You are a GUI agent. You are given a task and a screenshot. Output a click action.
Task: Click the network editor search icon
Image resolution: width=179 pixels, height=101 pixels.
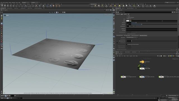pos(176,56)
